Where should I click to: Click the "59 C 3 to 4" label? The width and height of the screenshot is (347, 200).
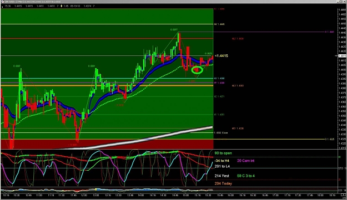point(246,176)
